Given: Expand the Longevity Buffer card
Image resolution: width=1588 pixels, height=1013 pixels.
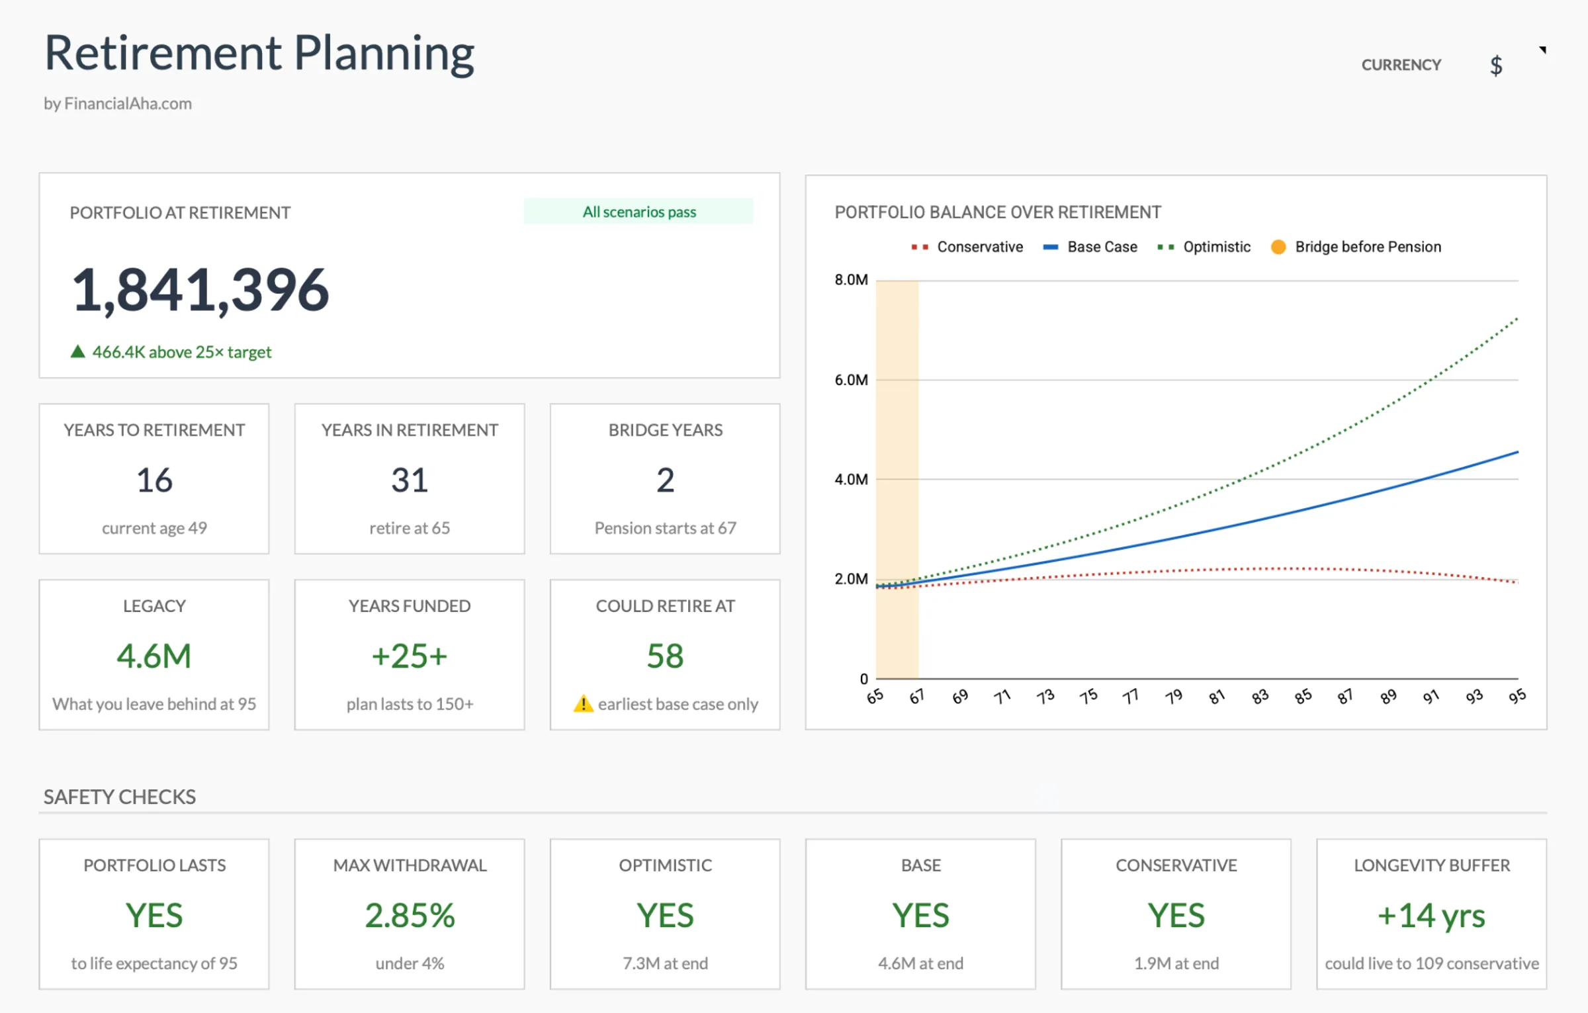Looking at the screenshot, I should click(1431, 916).
